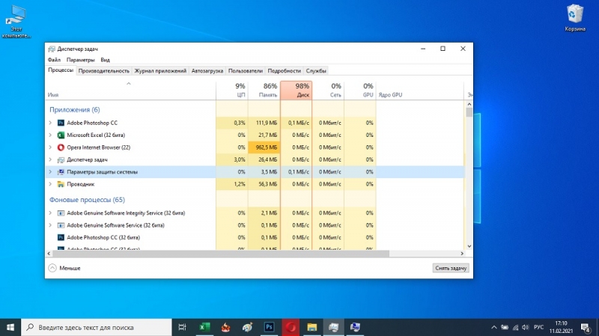Show hidden tray icons chevron
The image size is (599, 336).
tap(493, 327)
